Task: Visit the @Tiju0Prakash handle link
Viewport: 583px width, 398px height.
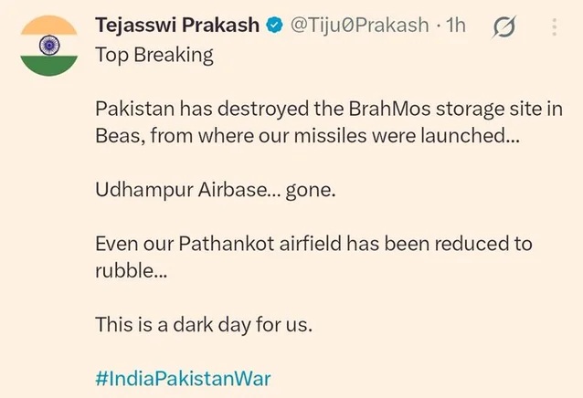Action: tap(359, 26)
